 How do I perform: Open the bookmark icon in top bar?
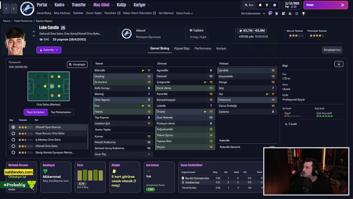[x=260, y=5]
